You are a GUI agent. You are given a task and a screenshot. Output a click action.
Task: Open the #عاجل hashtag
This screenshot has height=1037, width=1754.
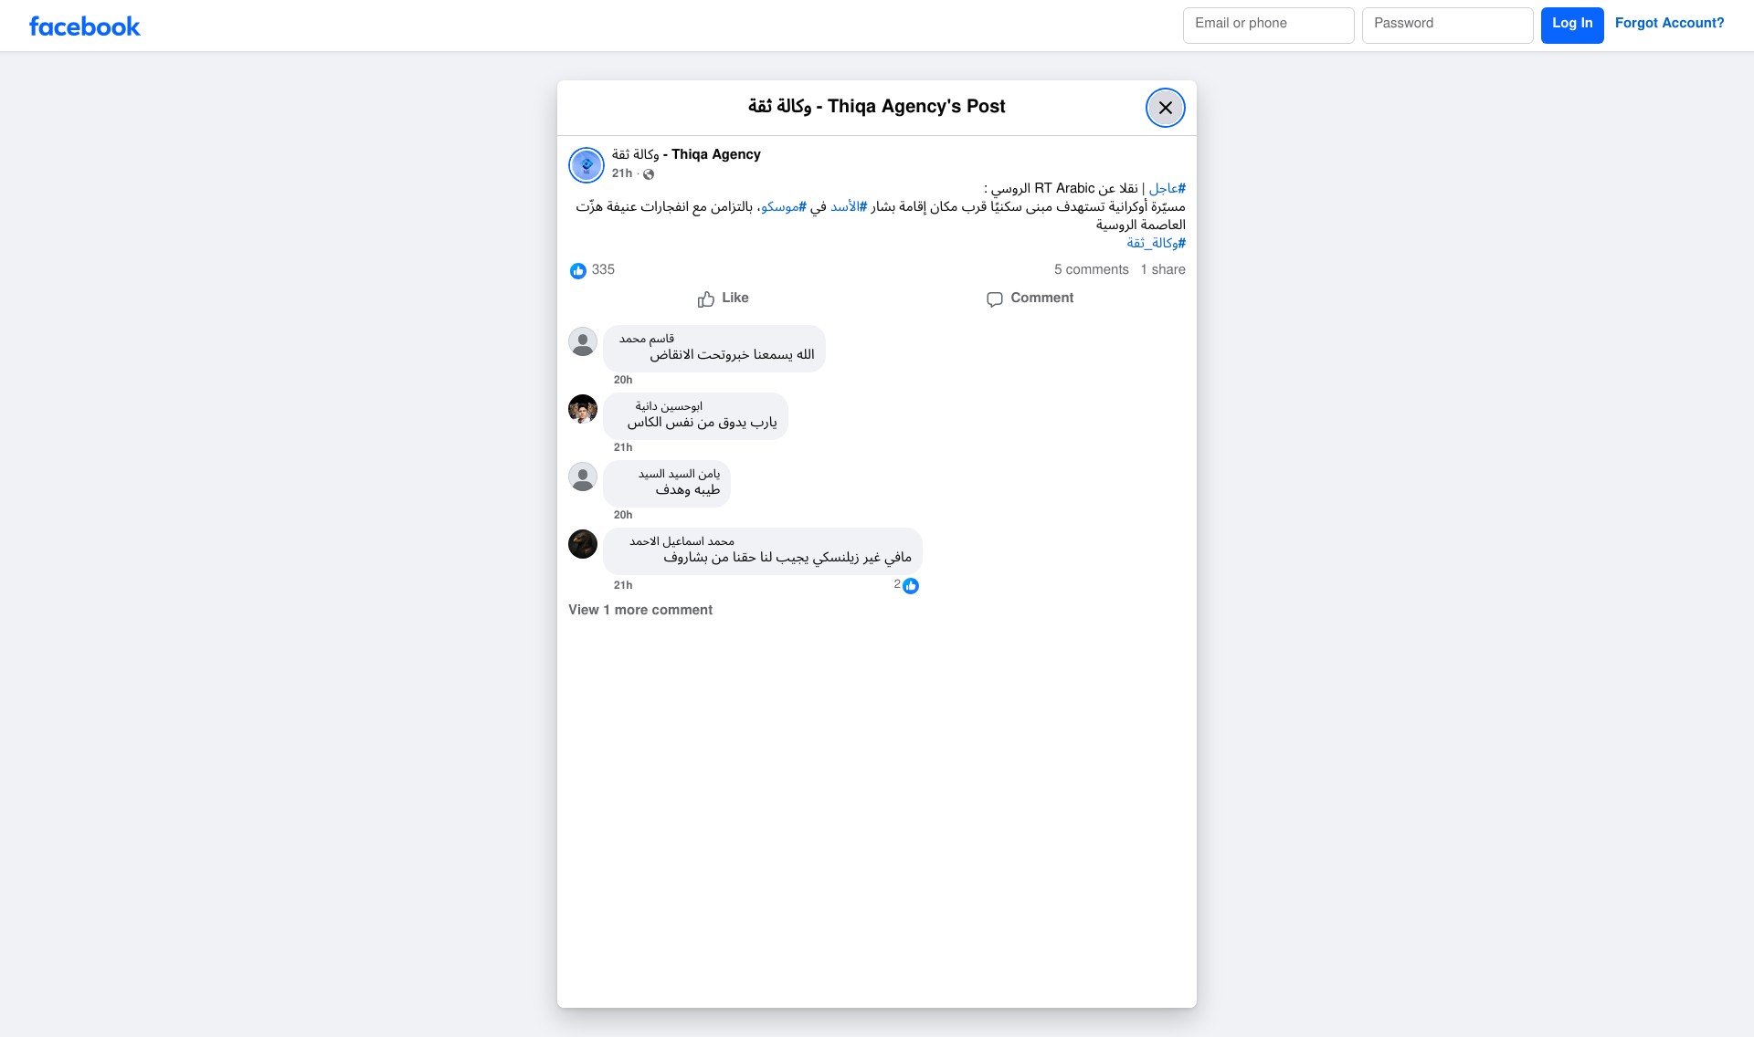[1168, 188]
